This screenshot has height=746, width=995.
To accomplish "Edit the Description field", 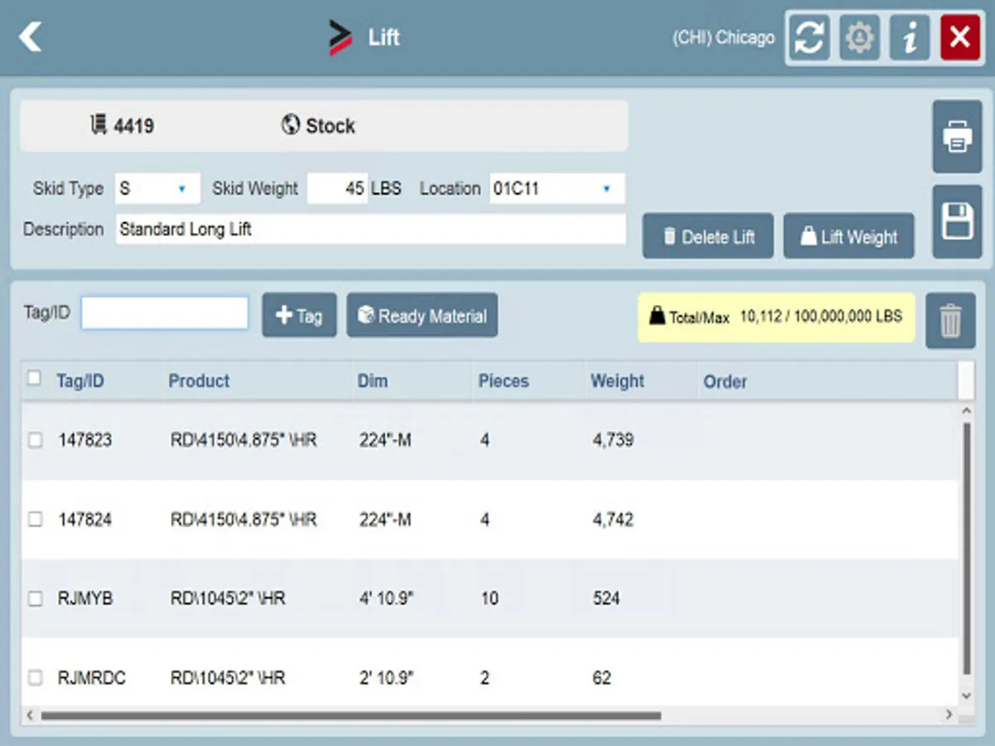I will click(371, 230).
